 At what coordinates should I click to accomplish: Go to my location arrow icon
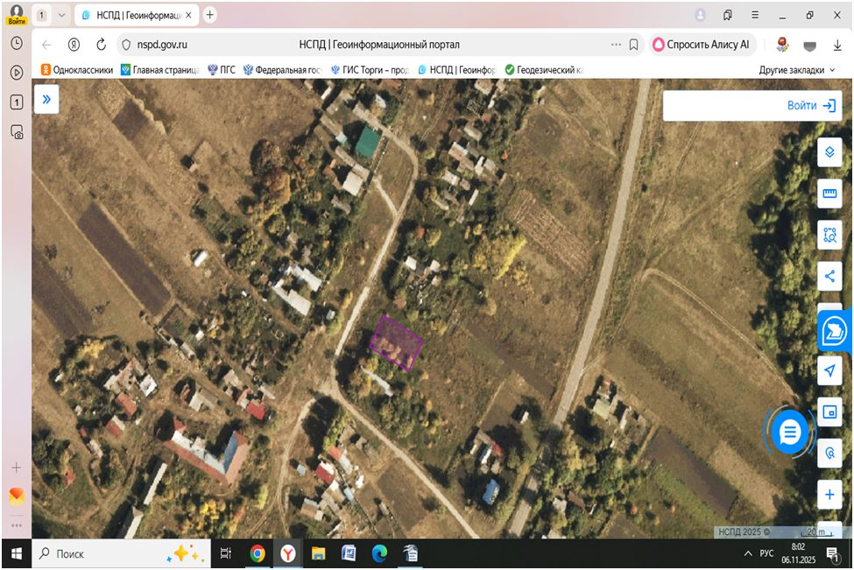coord(829,370)
